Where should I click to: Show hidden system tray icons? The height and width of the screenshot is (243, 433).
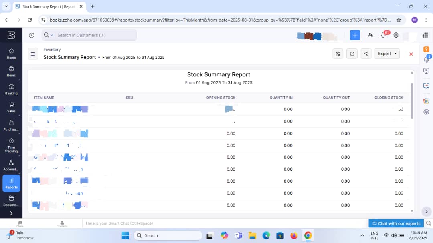[362, 235]
